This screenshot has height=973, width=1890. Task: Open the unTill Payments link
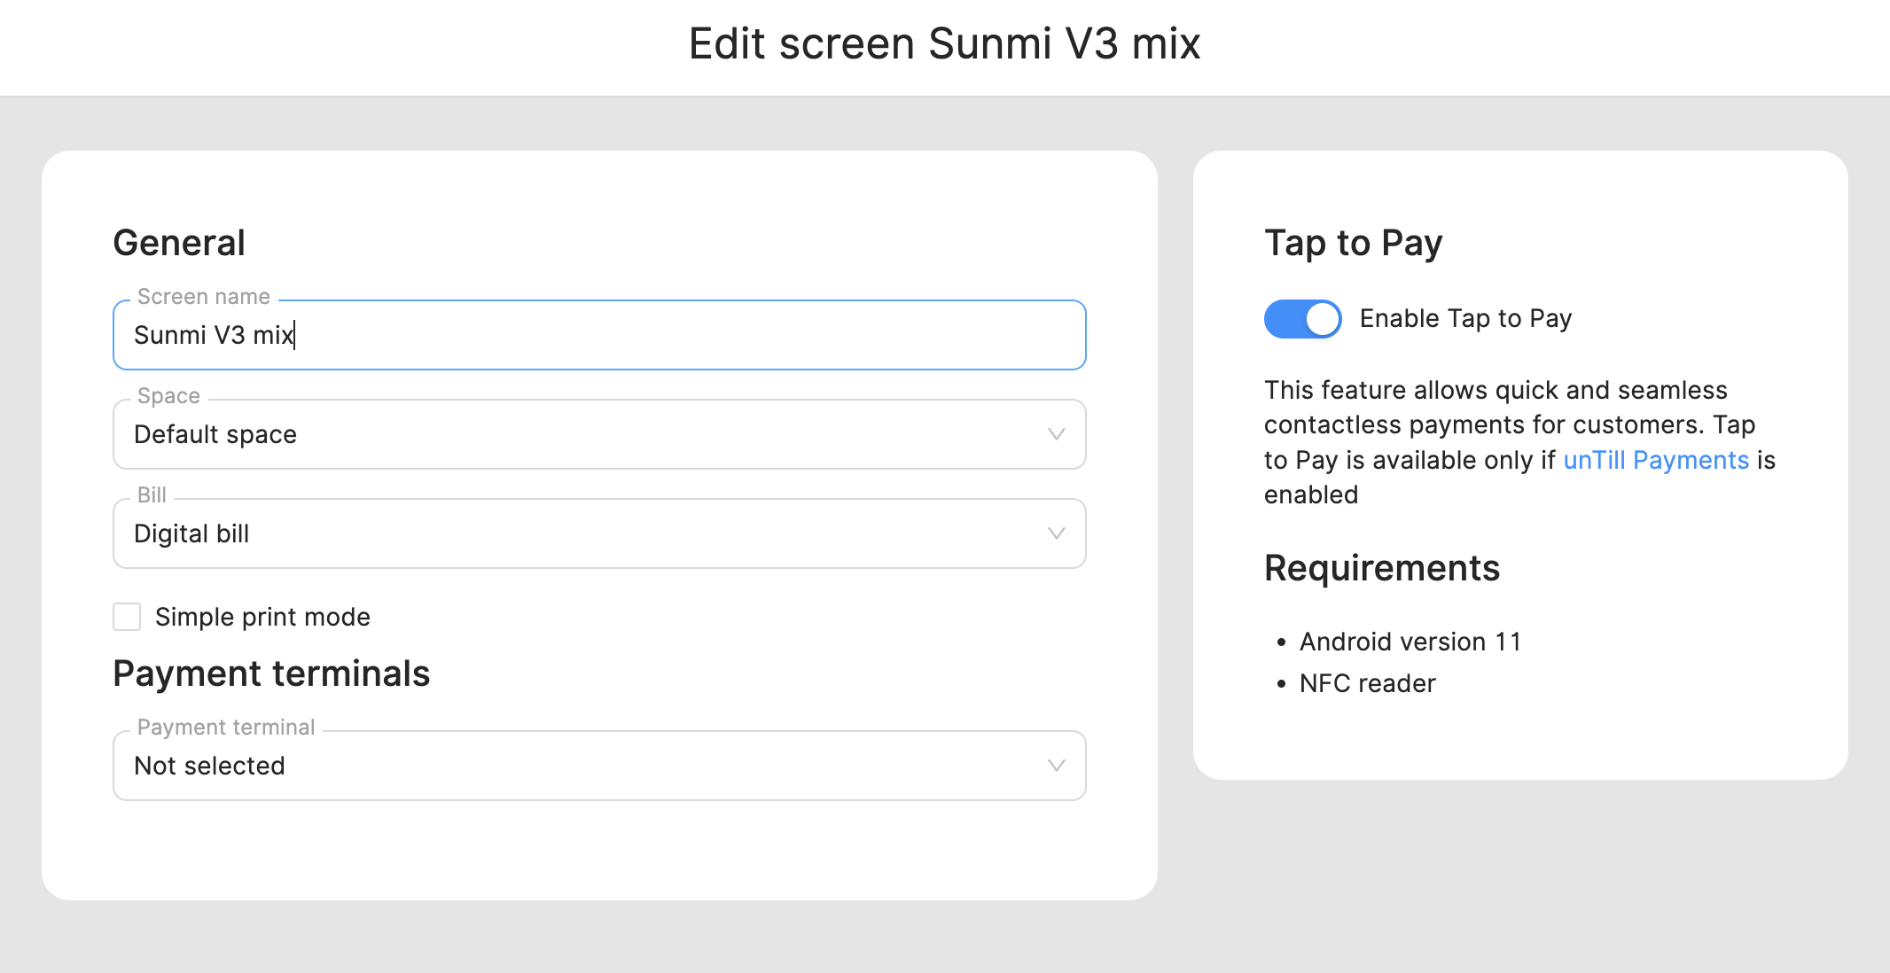1655,460
